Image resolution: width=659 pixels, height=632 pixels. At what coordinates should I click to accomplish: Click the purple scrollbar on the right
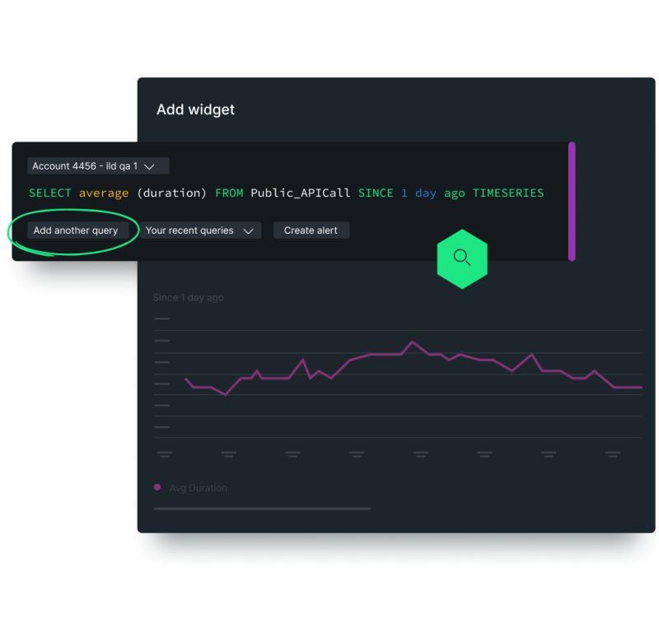[573, 202]
